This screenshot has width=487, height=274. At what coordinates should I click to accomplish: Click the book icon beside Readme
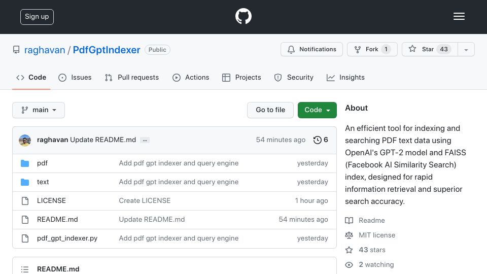pos(349,220)
